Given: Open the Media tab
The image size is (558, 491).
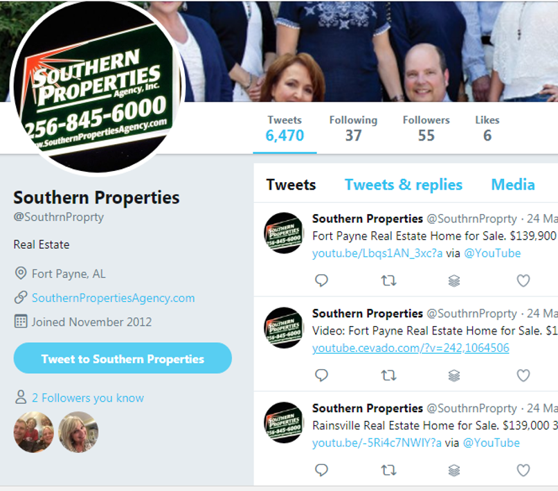Looking at the screenshot, I should click(513, 185).
